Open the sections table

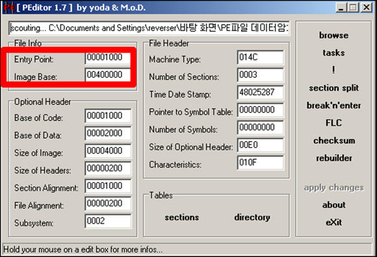[182, 217]
